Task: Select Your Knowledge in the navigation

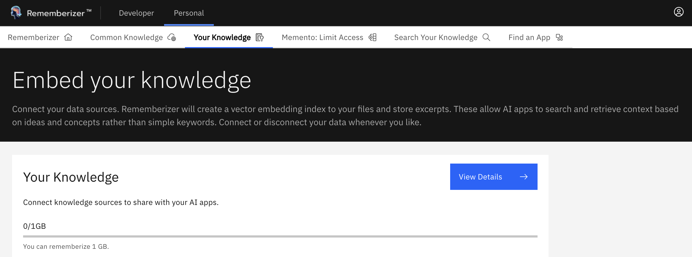Action: (222, 37)
